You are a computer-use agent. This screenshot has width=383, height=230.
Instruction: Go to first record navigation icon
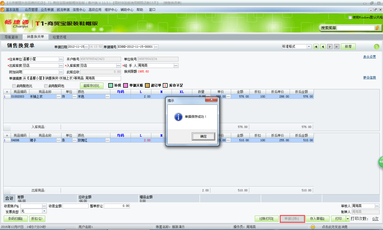point(316,47)
